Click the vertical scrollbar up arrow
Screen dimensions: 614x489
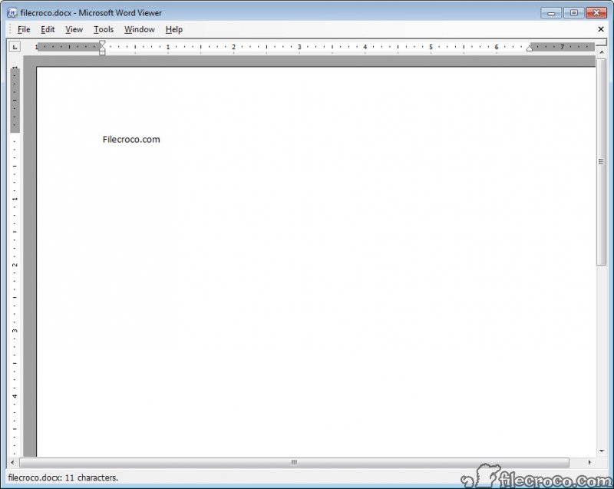602,52
